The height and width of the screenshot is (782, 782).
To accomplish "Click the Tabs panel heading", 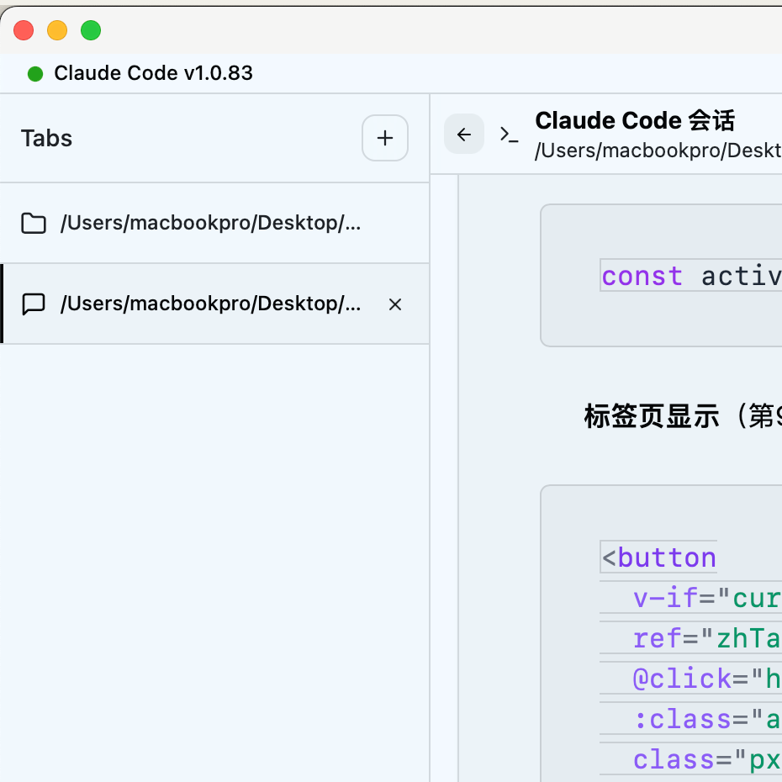I will [46, 138].
